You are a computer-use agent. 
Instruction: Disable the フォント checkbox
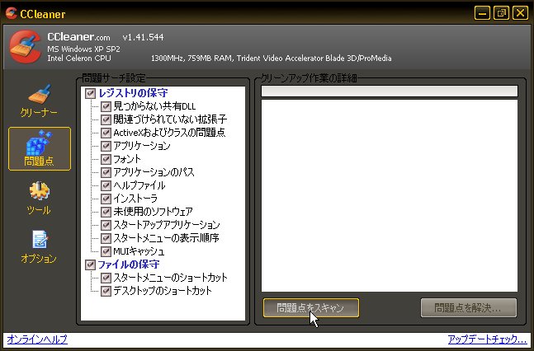tap(106, 159)
